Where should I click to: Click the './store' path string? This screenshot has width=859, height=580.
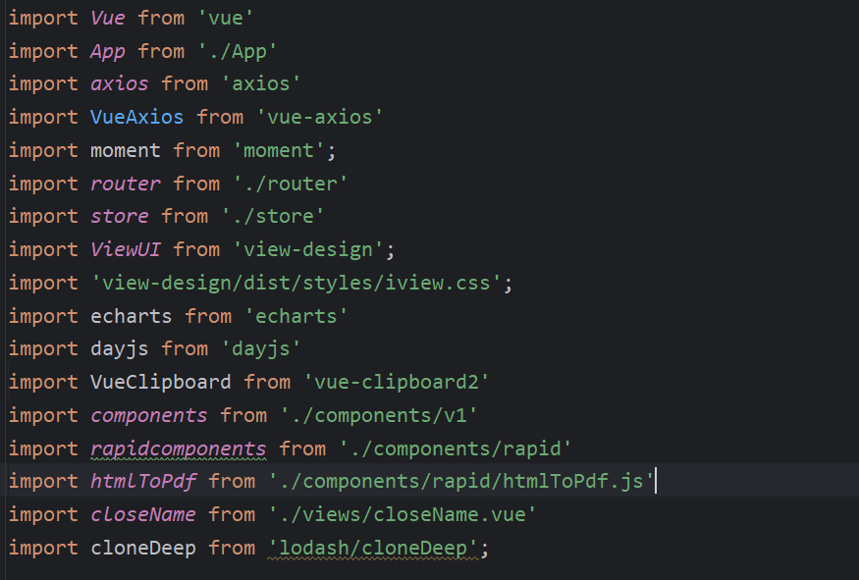pos(273,216)
